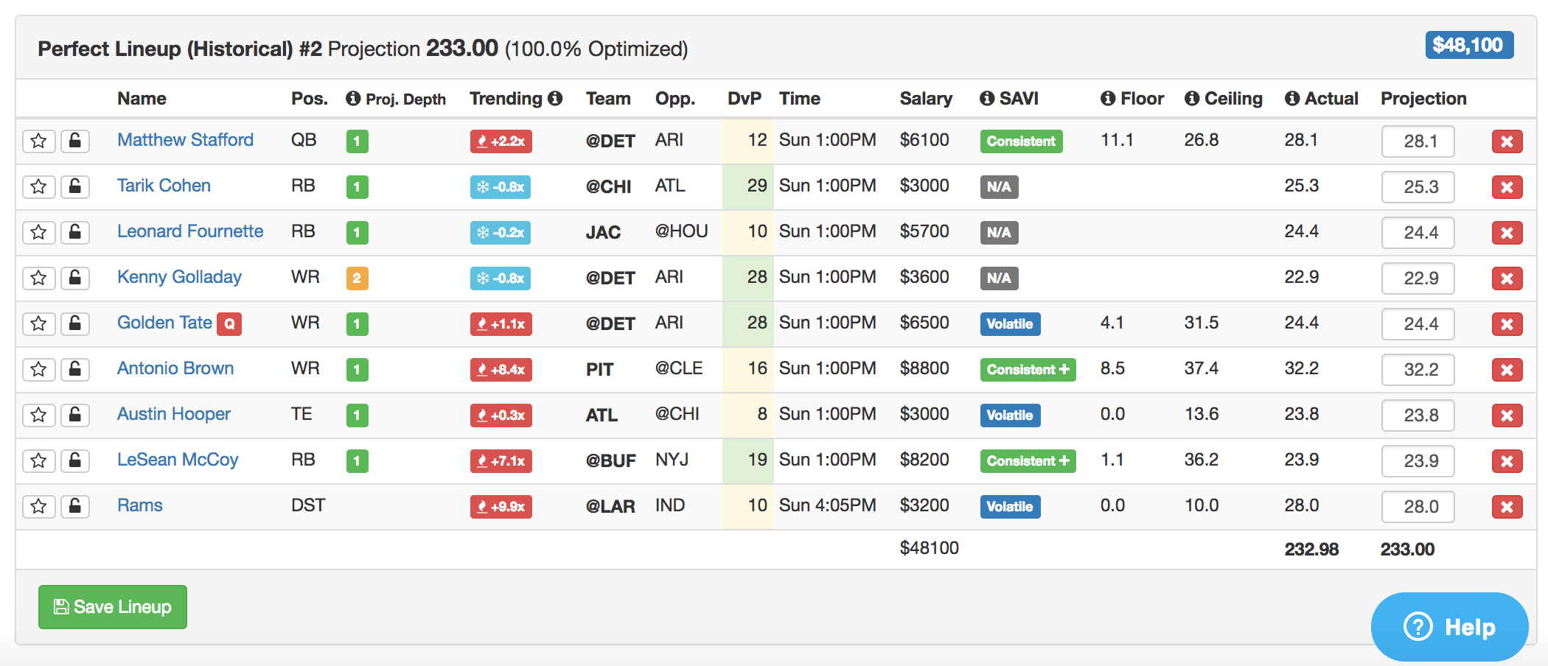Toggle lock on Matthew Stafford

[x=75, y=141]
